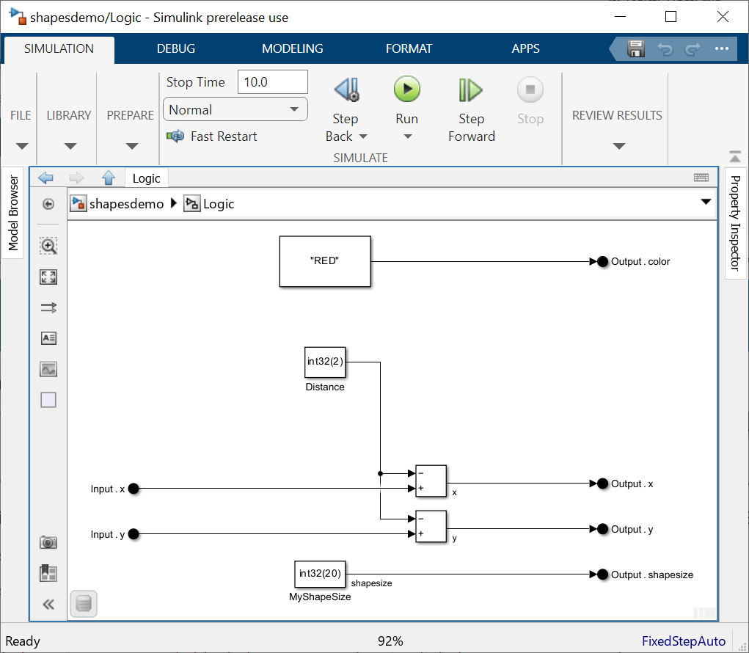
Task: Collapse the palette with double chevron
Action: [x=48, y=605]
